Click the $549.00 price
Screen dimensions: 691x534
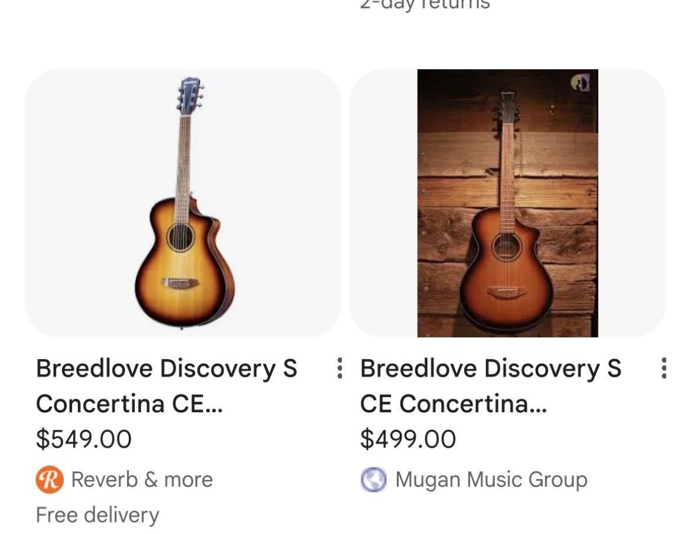[83, 439]
